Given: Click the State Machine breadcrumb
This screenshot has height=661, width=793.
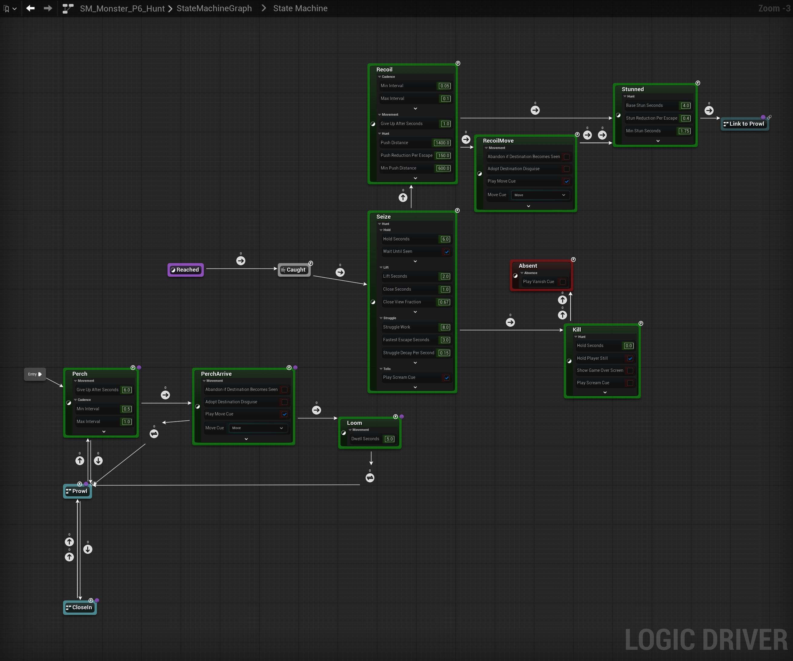Looking at the screenshot, I should pos(300,8).
